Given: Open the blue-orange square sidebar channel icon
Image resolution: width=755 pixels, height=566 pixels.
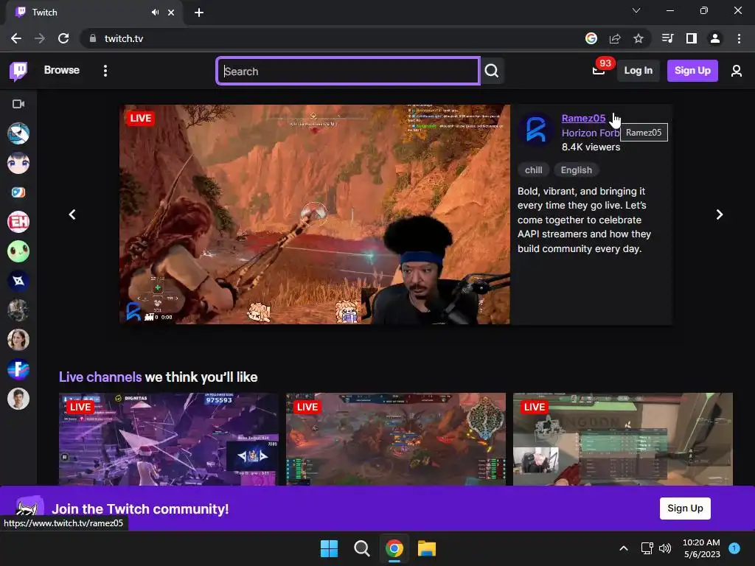Looking at the screenshot, I should coord(18,192).
